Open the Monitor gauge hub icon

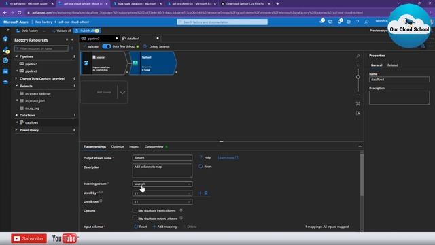[x=5, y=61]
